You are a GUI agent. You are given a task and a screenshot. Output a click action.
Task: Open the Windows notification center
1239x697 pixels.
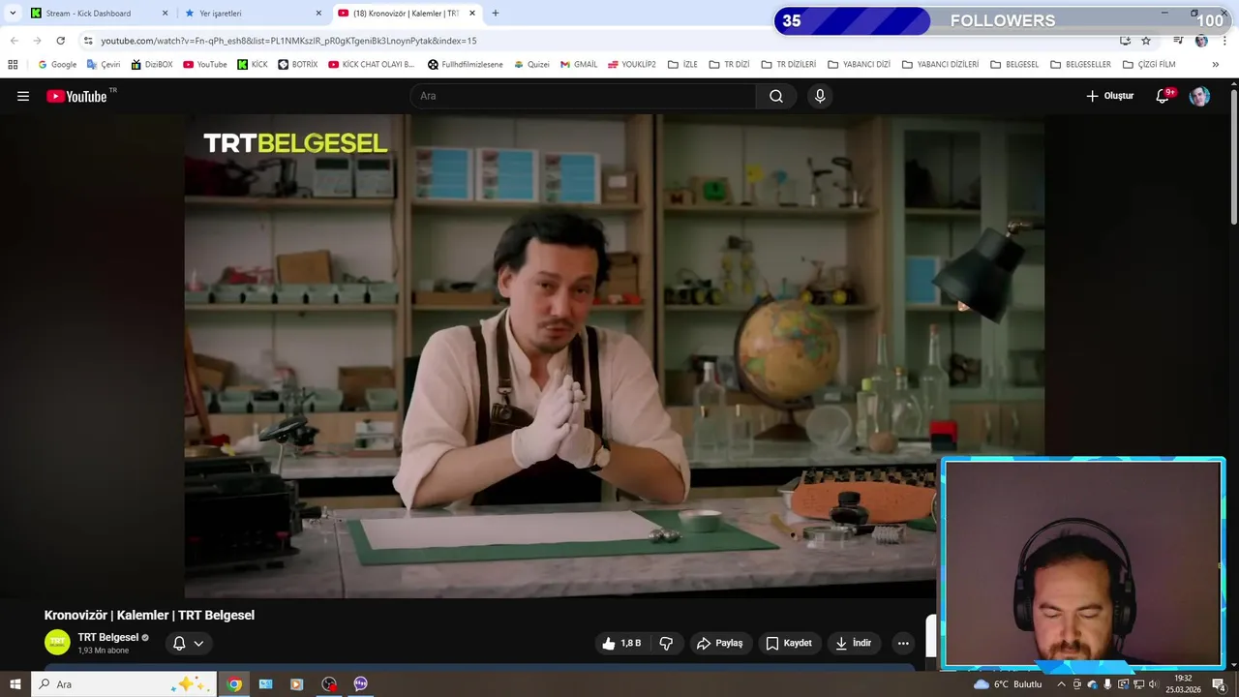(x=1218, y=684)
